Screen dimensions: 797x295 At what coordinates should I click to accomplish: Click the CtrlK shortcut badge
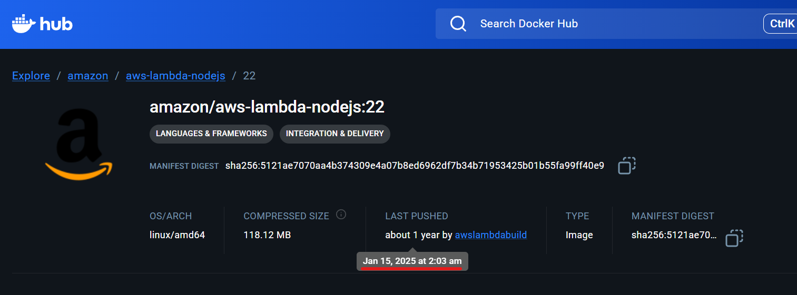(781, 24)
